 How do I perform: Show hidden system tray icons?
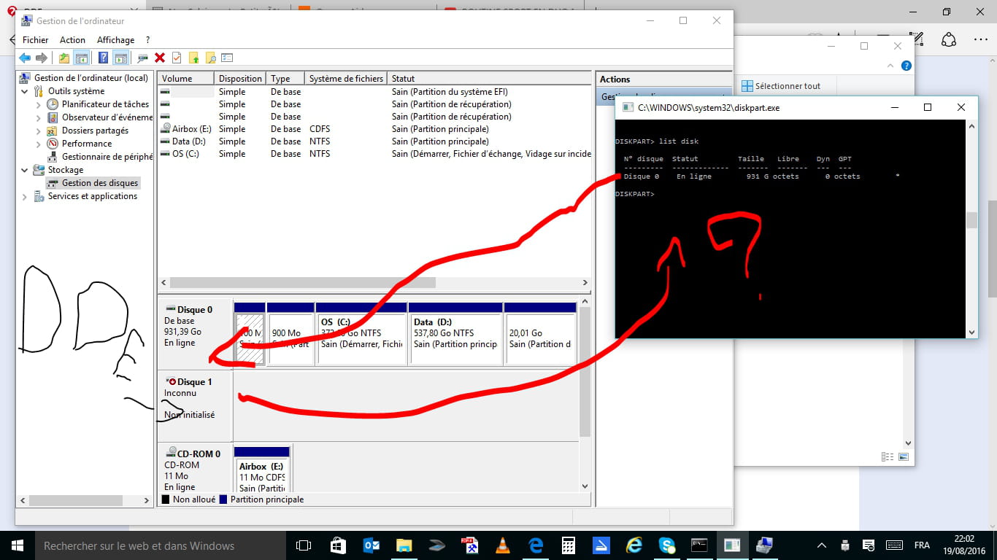tap(822, 545)
